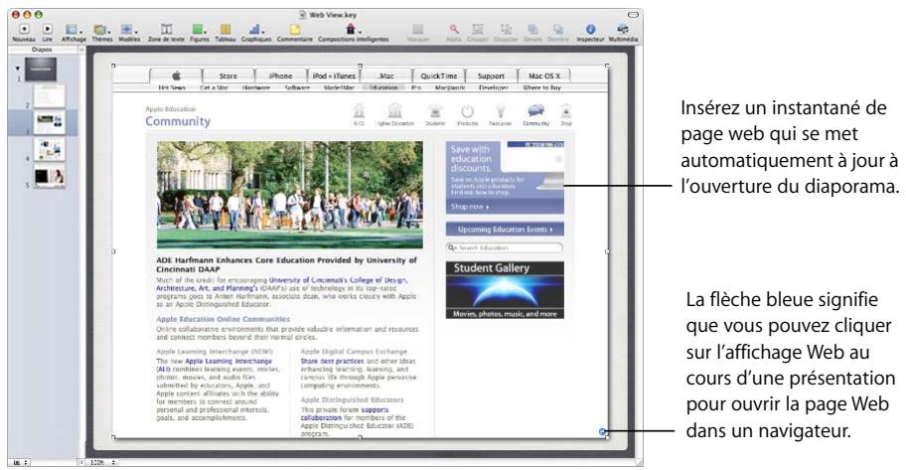This screenshot has height=470, width=906.
Task: Toggle toolbar using the title bar pill button
Action: point(633,15)
